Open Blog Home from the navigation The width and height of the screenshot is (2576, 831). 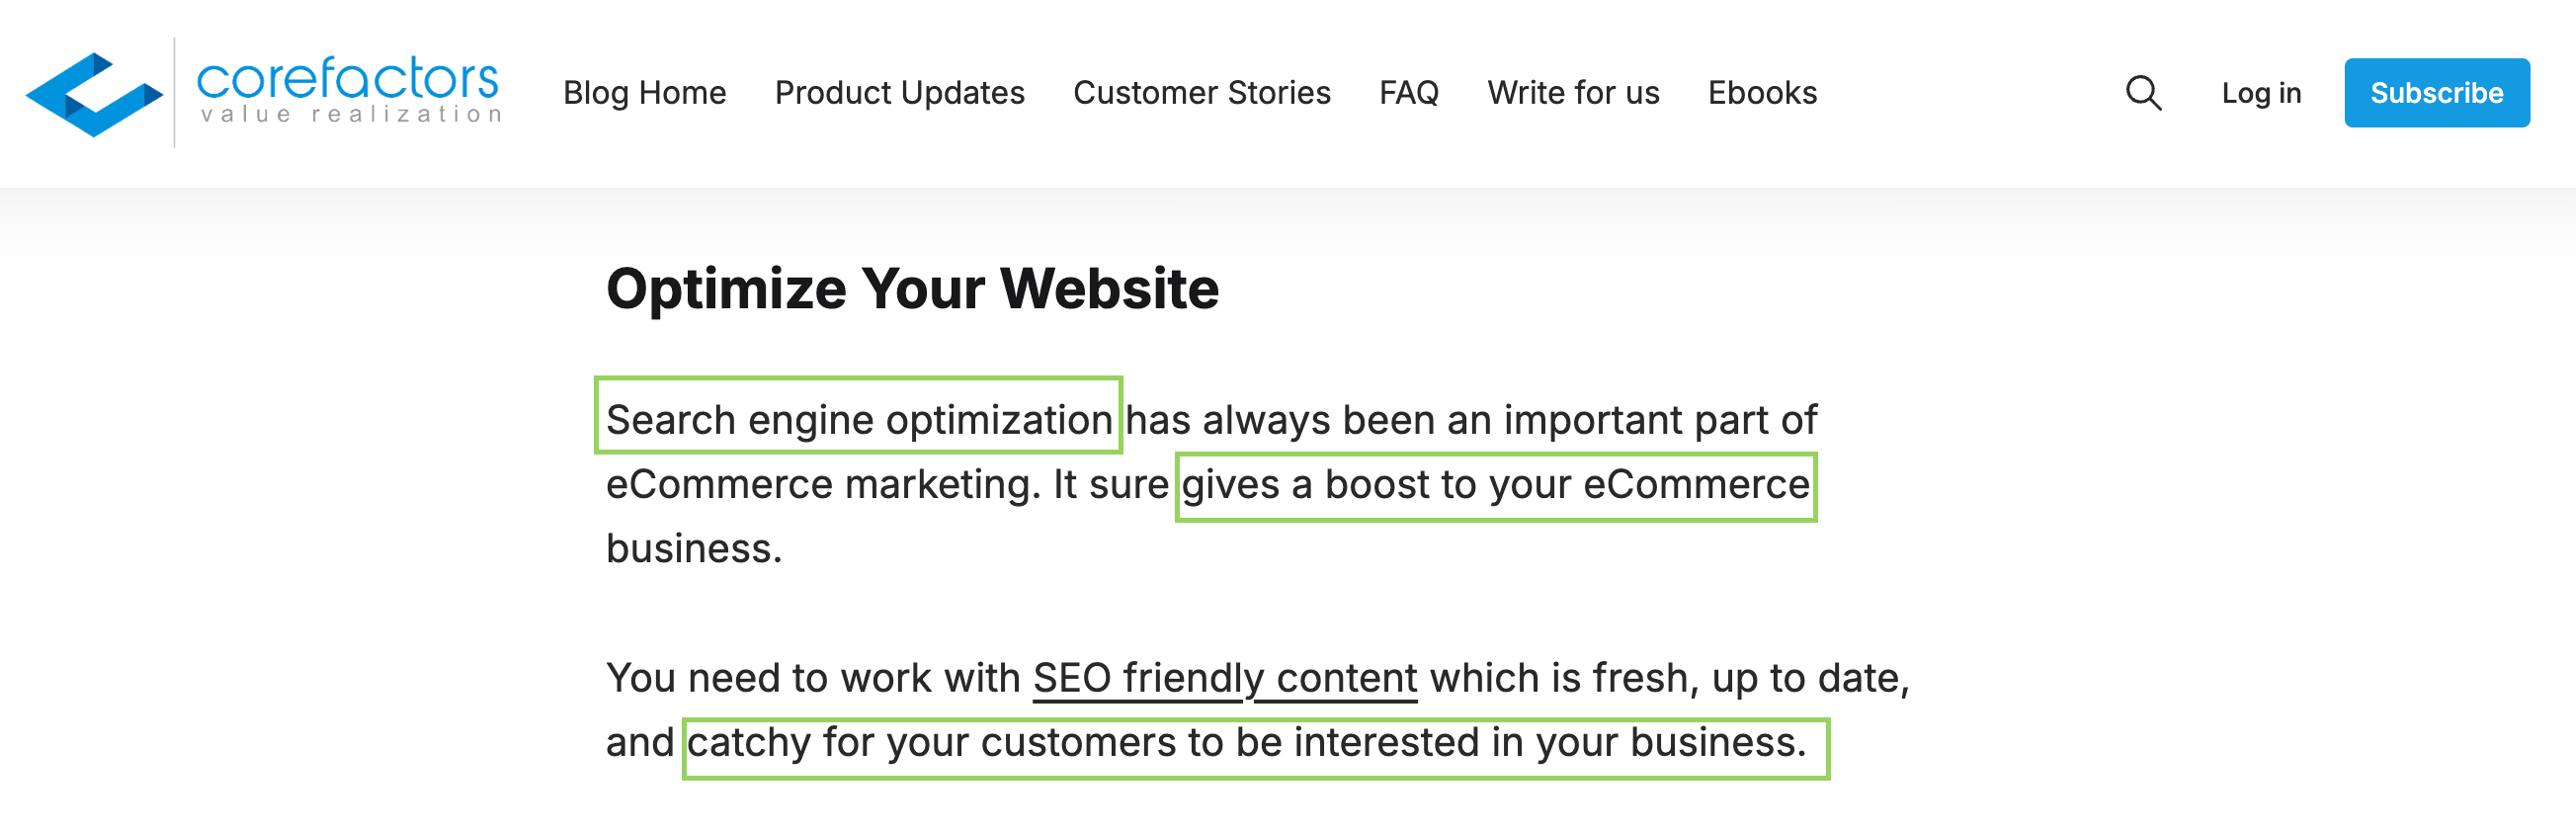[x=646, y=93]
